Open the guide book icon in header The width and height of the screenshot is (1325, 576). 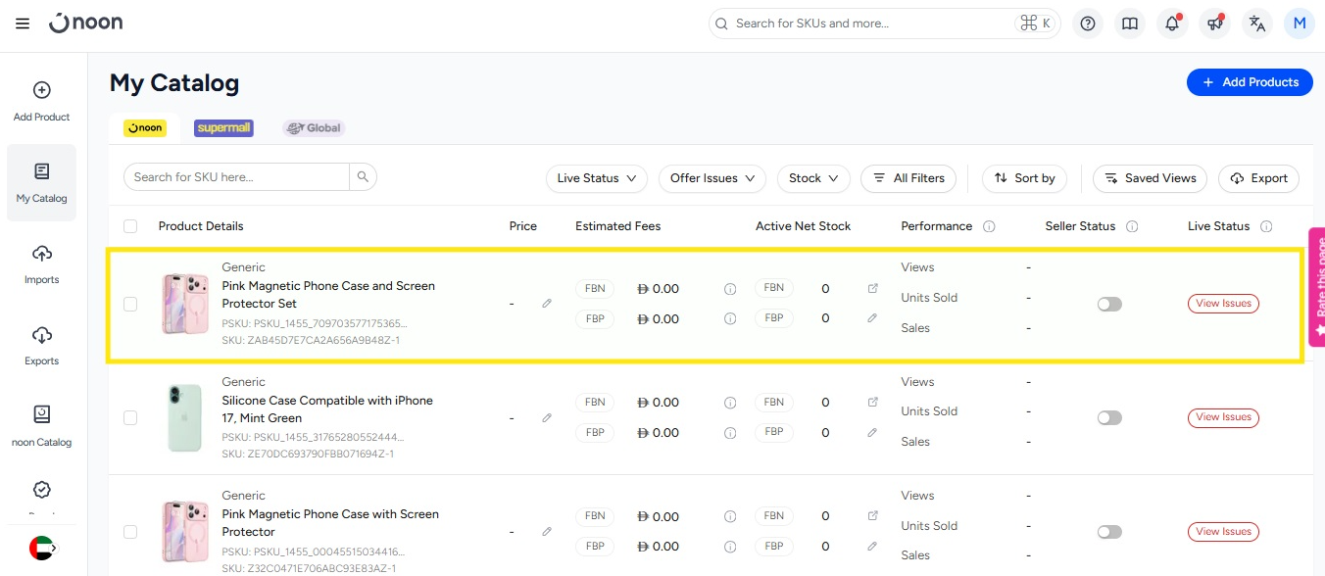(1130, 24)
